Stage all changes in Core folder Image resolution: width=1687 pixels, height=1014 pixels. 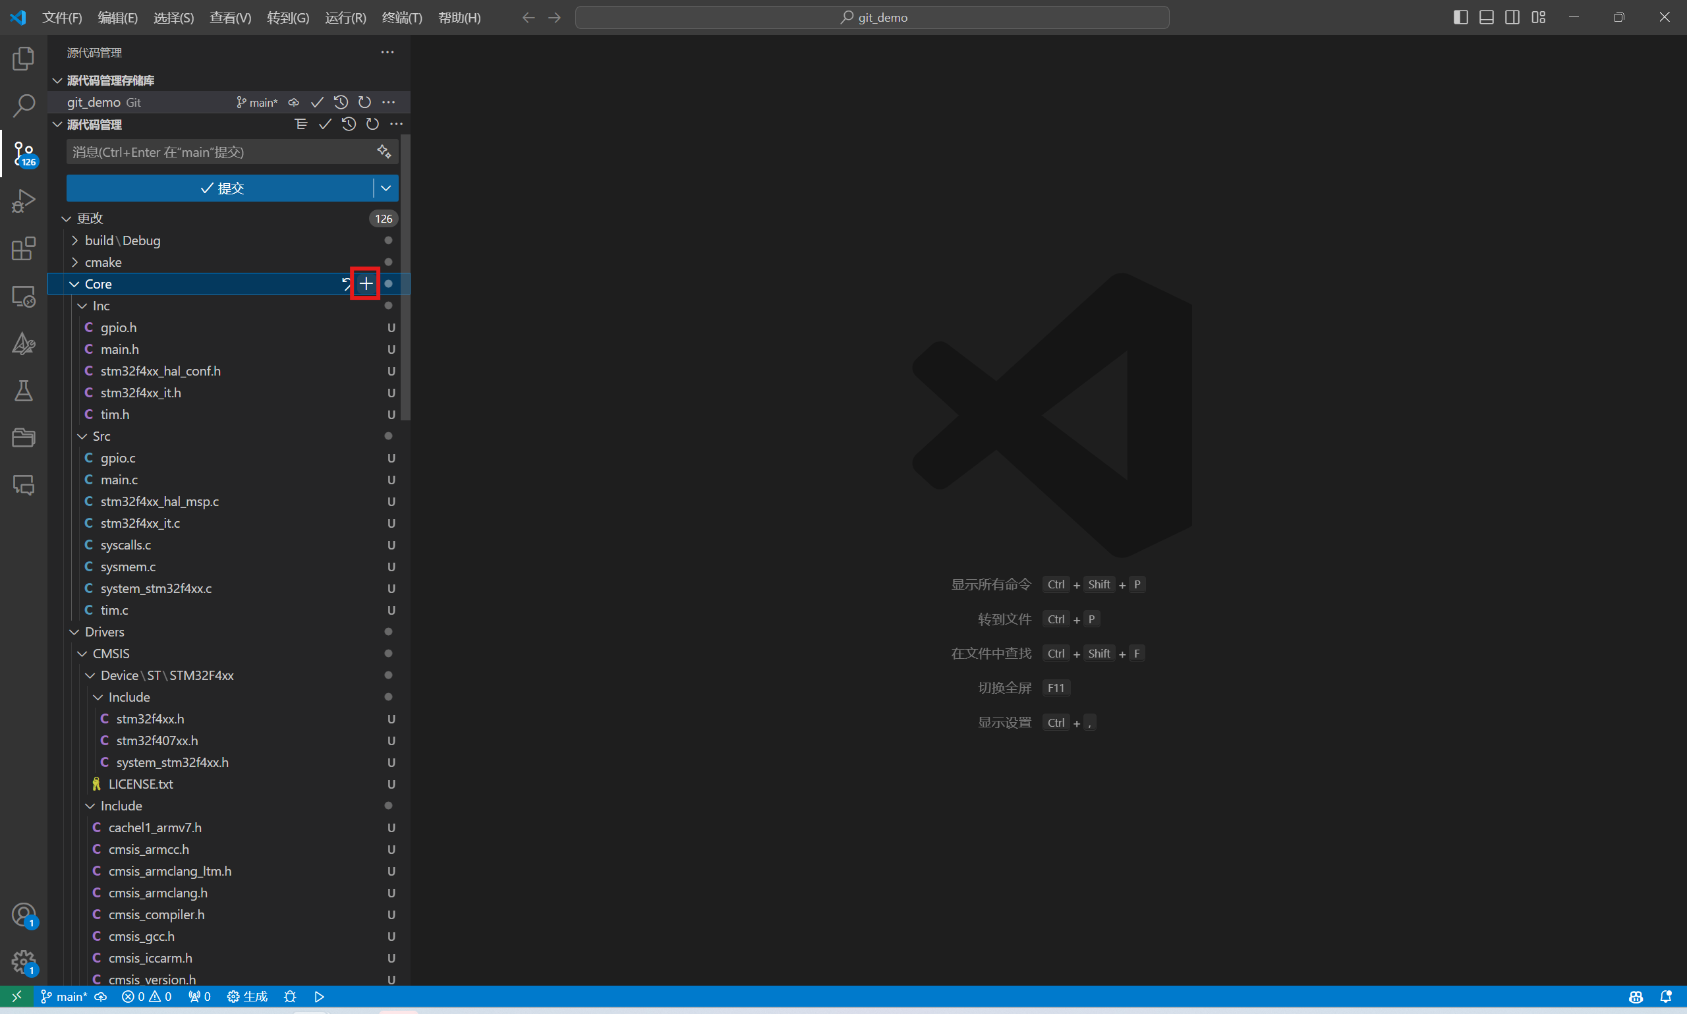coord(366,283)
